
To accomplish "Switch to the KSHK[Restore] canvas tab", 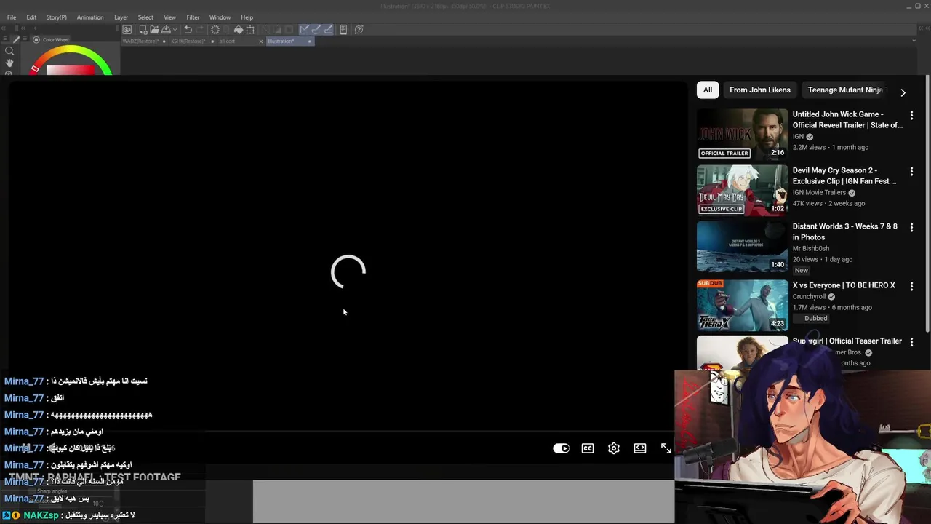I will [193, 41].
